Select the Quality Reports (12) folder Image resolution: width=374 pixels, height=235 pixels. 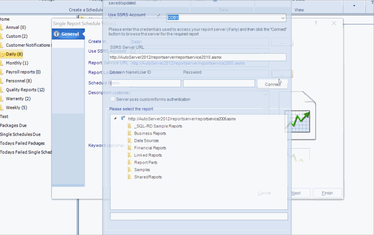25,90
